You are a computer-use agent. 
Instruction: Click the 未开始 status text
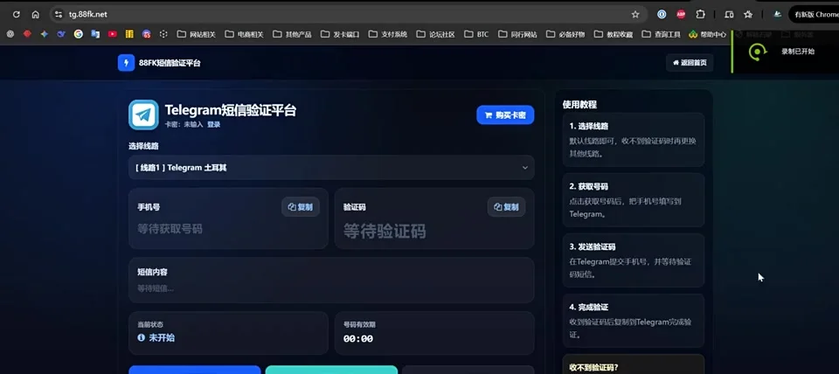click(162, 337)
